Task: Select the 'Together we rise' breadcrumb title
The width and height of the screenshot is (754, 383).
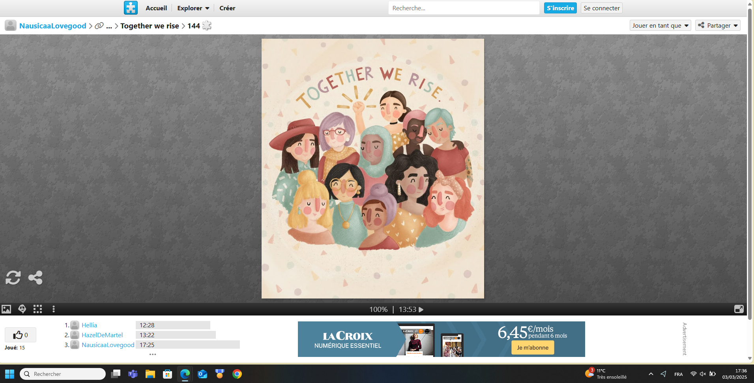Action: click(150, 26)
